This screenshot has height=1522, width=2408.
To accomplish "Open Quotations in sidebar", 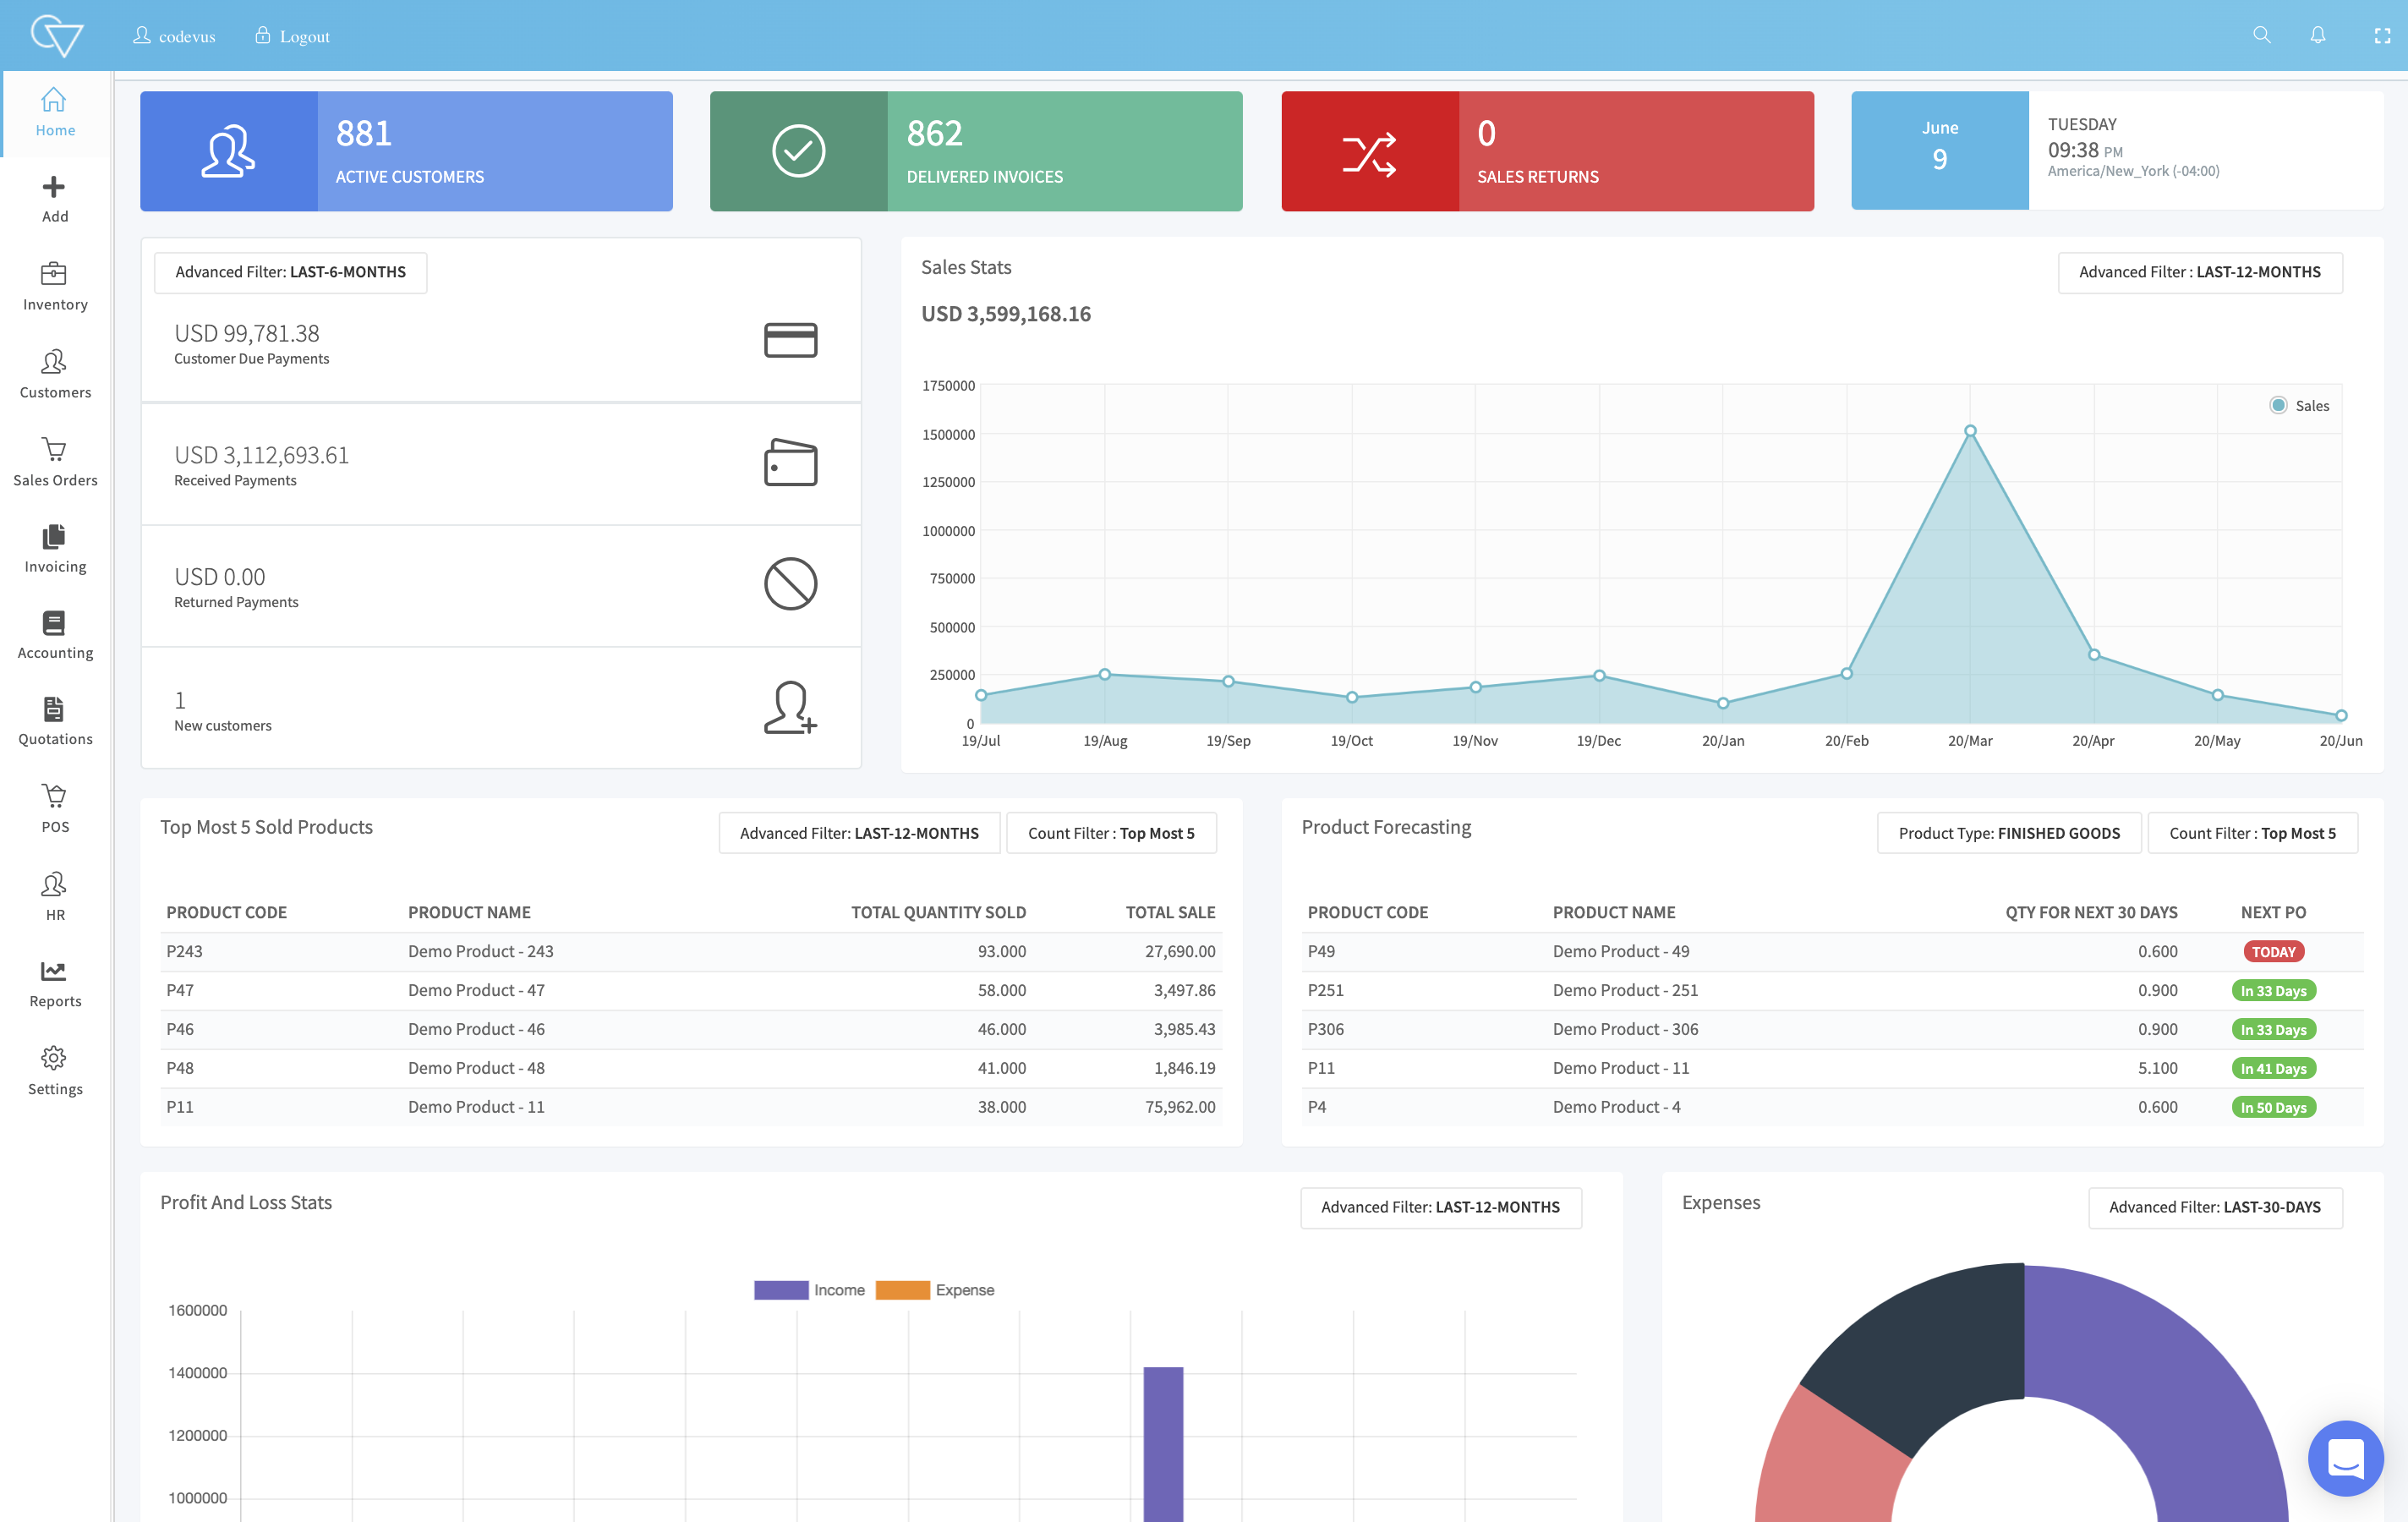I will (x=55, y=722).
